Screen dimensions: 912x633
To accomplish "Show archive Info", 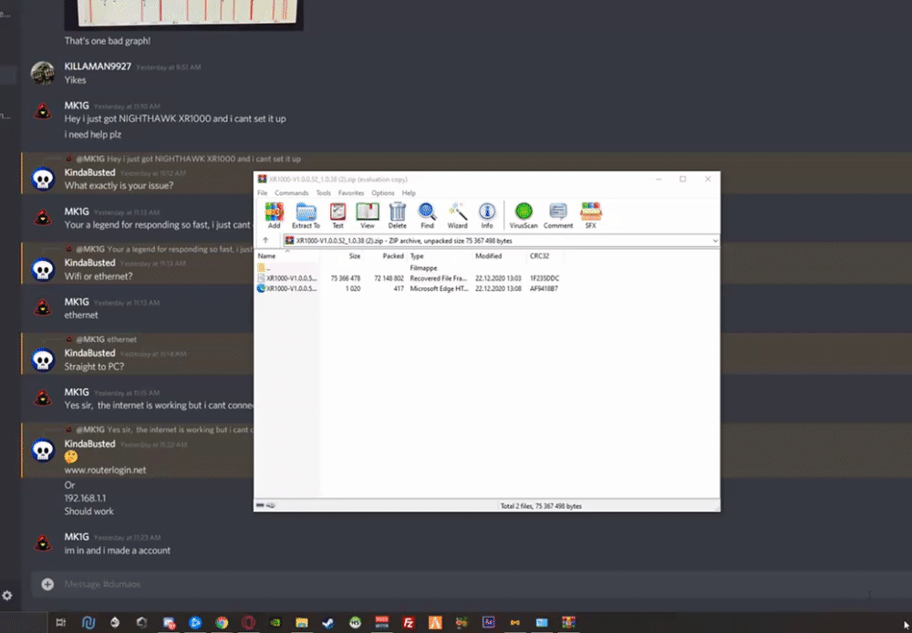I will point(487,215).
